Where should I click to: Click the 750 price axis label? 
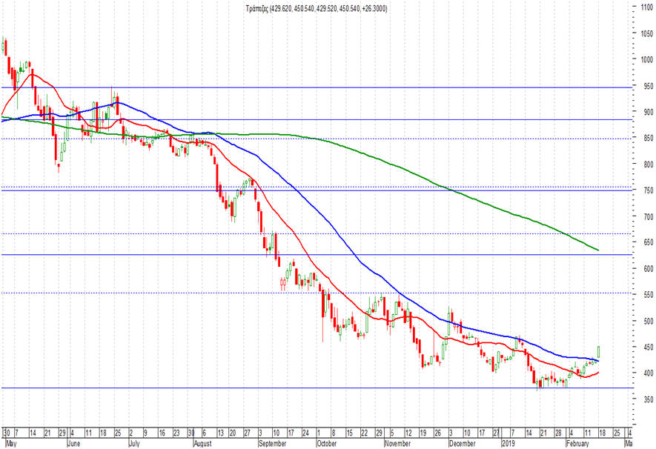(x=649, y=190)
